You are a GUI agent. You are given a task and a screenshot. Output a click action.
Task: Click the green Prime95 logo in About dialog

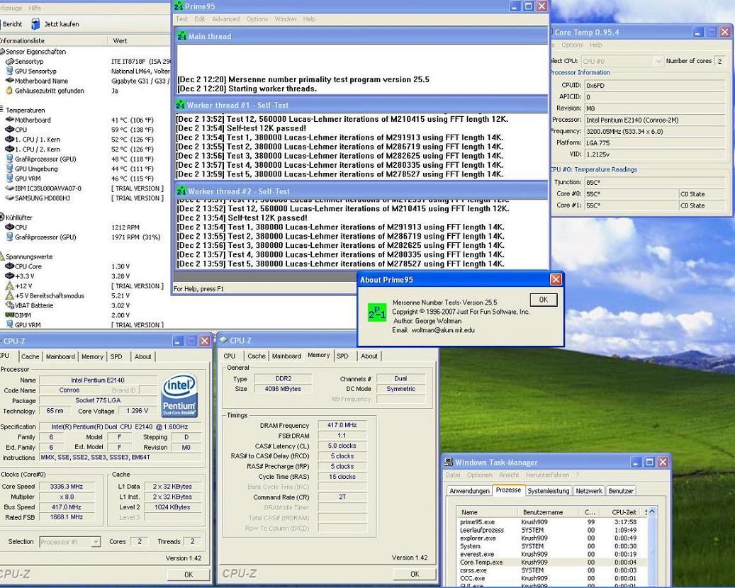coord(377,313)
